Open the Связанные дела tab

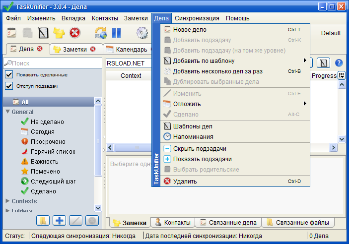(228, 222)
